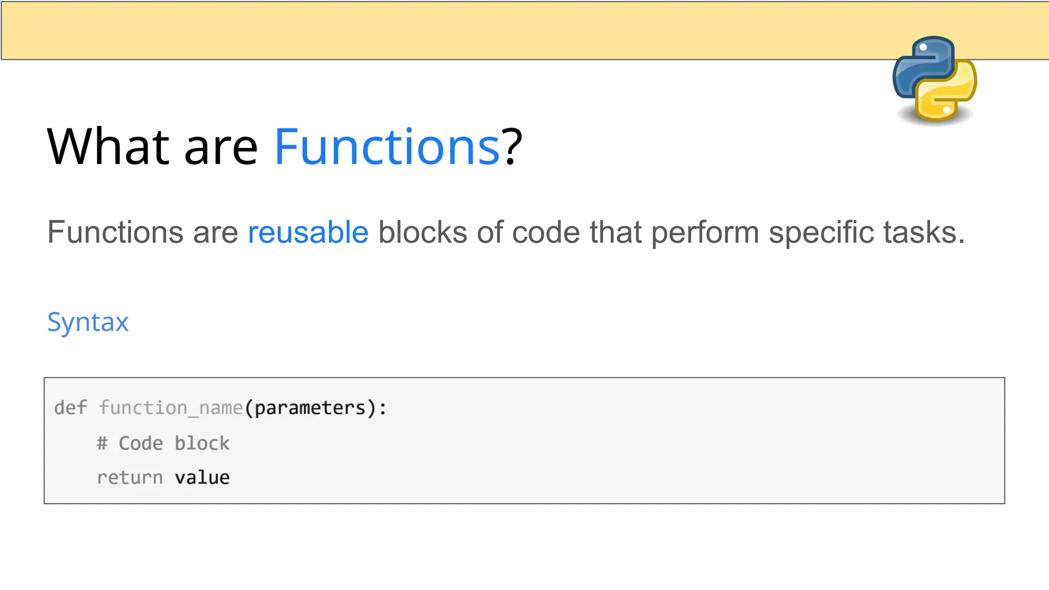The height and width of the screenshot is (590, 1049).
Task: Click the def keyword in code
Action: click(70, 408)
